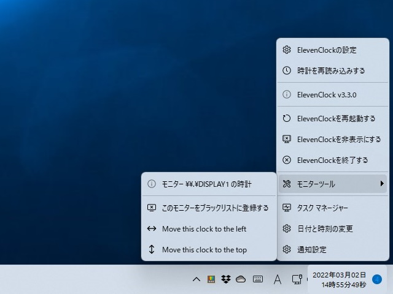Click the monitor graph icon beside タスク マネージャー
This screenshot has width=393, height=294.
[287, 208]
